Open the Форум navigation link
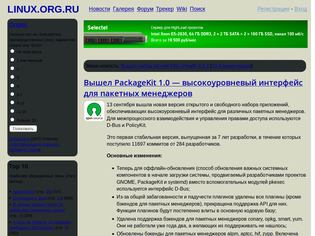This screenshot has width=315, height=236. tap(145, 9)
